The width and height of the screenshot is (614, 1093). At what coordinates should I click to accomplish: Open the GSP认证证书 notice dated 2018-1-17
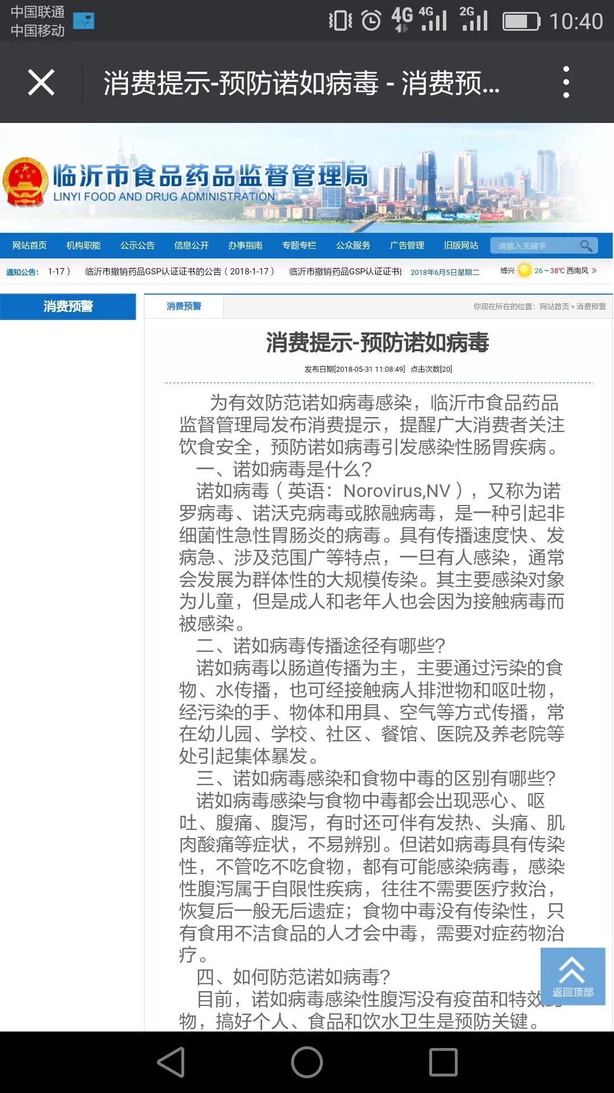pyautogui.click(x=180, y=272)
